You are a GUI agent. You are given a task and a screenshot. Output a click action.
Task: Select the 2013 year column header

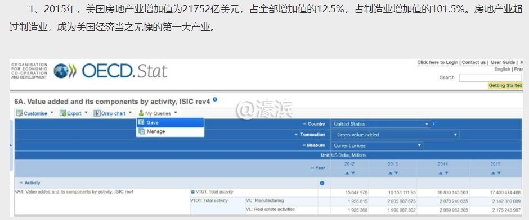(392, 164)
